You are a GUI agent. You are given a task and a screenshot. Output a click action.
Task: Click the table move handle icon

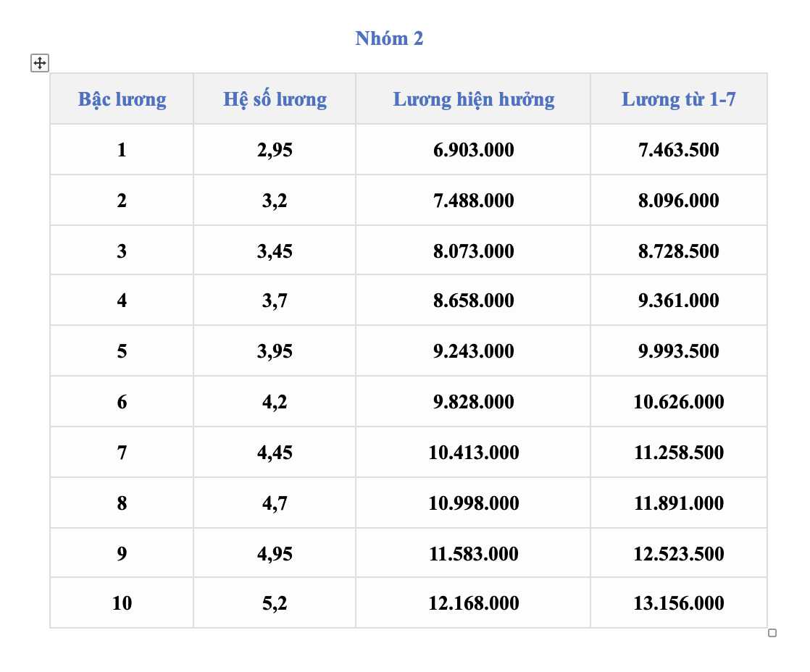click(40, 63)
